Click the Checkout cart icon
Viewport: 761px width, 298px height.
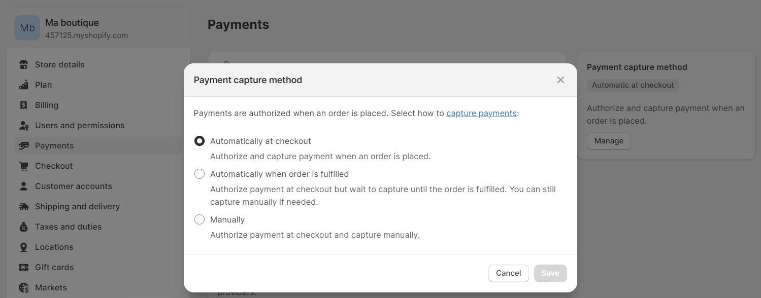tap(23, 166)
